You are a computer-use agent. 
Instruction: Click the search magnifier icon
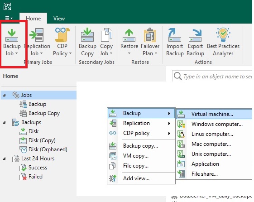point(177,76)
